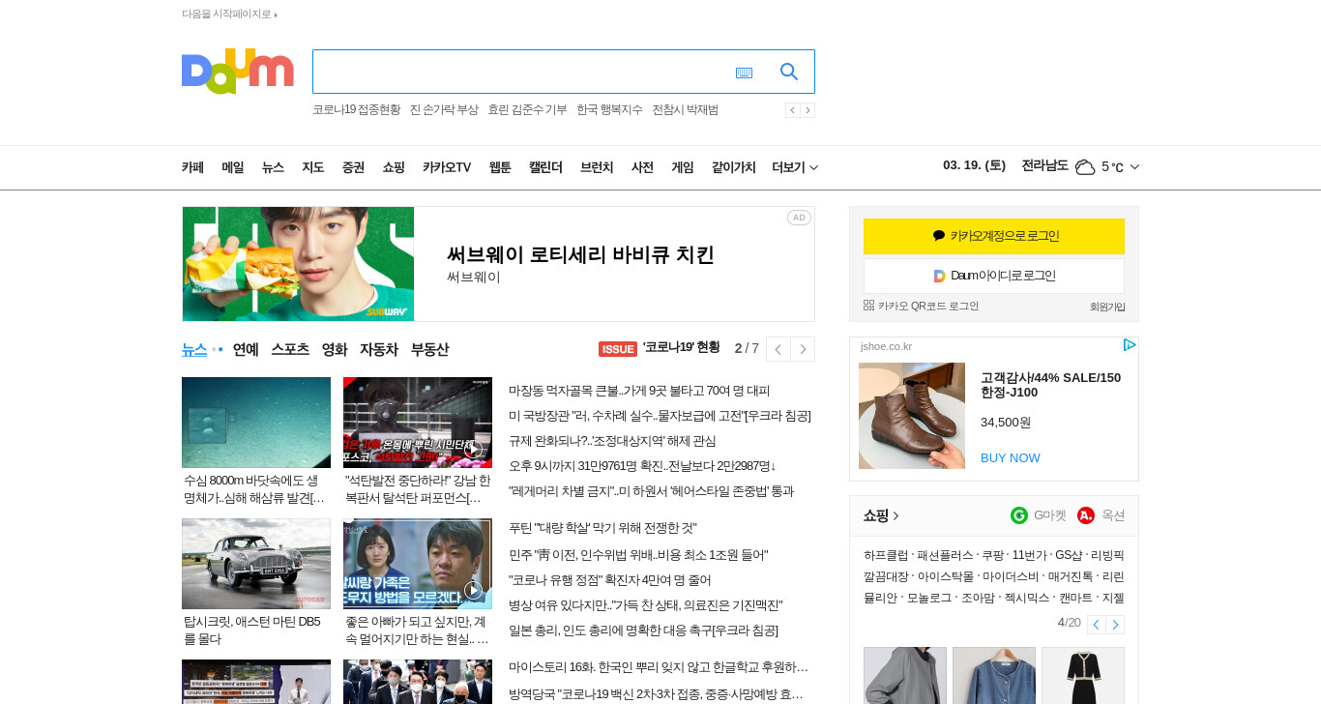
Task: Open 증권 in the navigation bar
Action: coord(353,167)
